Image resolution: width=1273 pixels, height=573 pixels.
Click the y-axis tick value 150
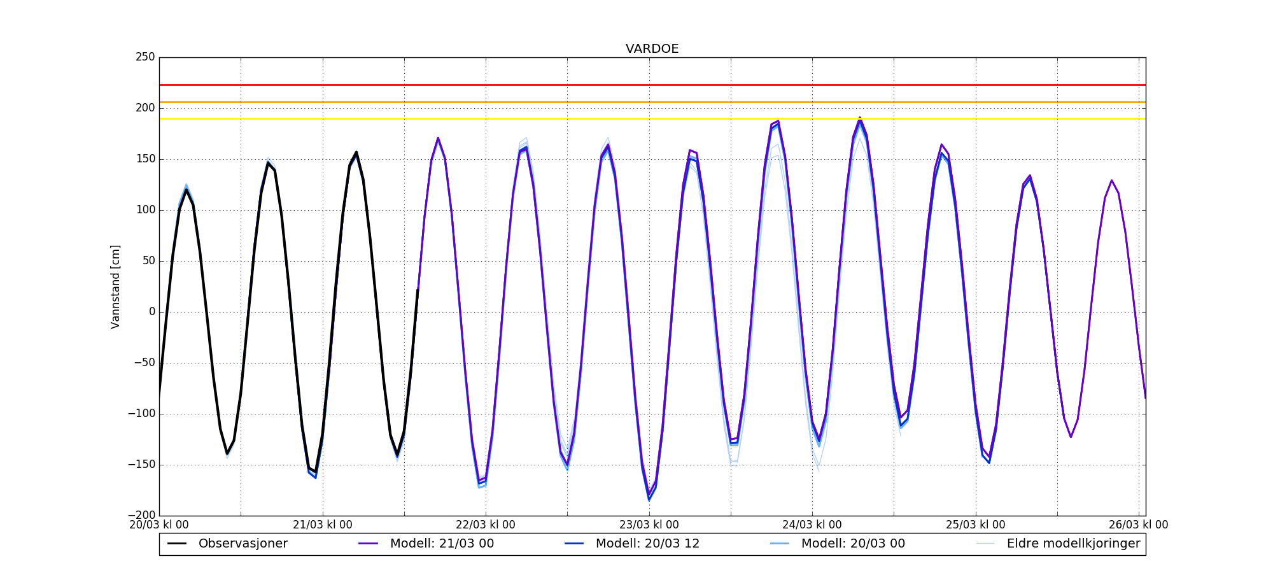(x=145, y=159)
